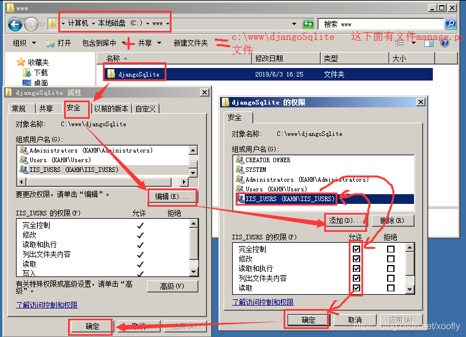Screen dimensions: 466x337
Task: Open the address bar dropdown arrow
Action: point(294,24)
